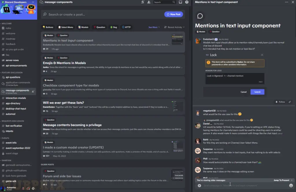Close the Mentions thread side panel

pos(293,2)
